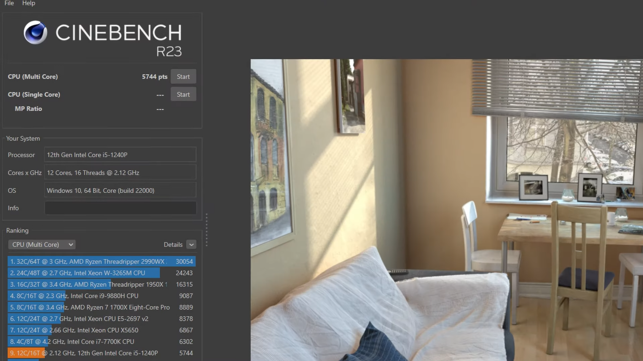Viewport: 643px width, 361px height.
Task: Select the orange highlighted i5-1240P result row
Action: pos(101,353)
